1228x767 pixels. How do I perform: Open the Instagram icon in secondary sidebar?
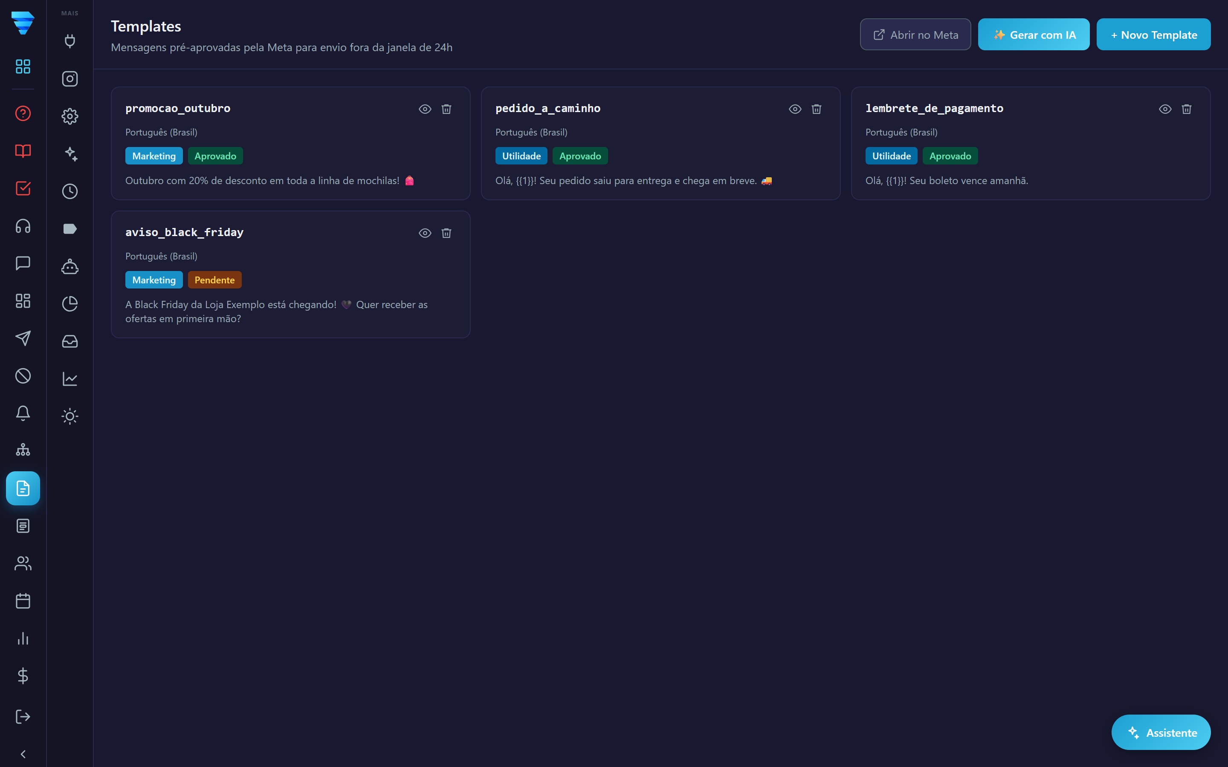[70, 79]
